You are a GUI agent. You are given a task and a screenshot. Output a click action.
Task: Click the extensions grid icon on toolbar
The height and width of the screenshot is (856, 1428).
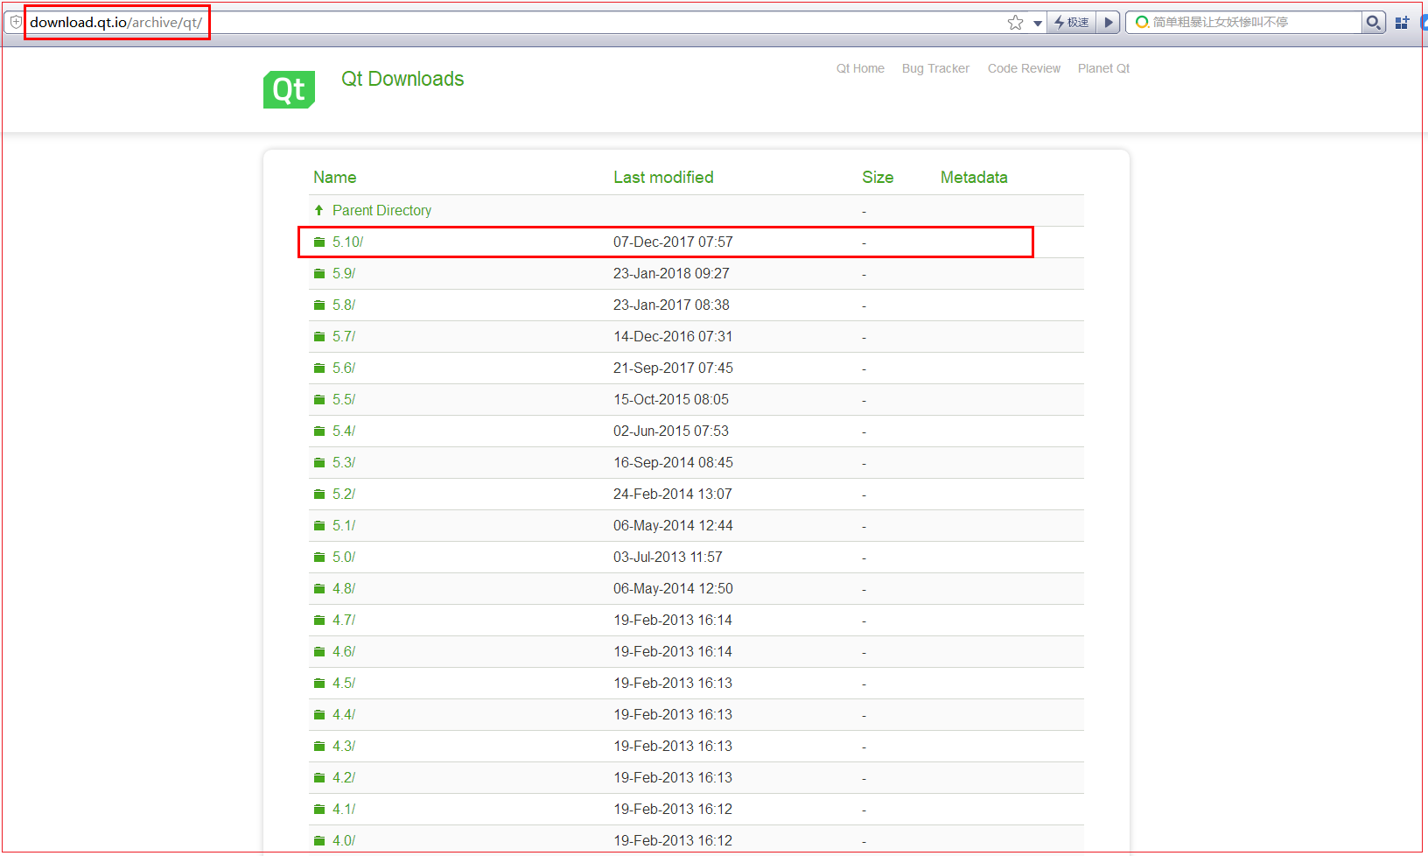click(x=1402, y=23)
